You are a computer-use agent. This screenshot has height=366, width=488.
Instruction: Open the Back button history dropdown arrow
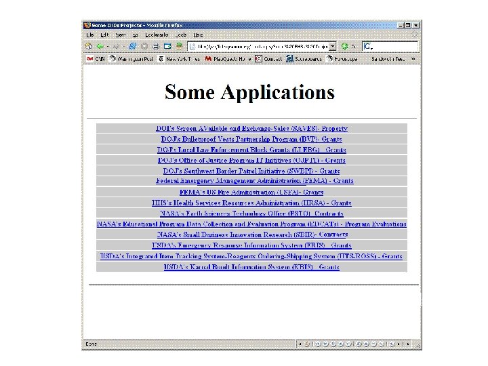[x=107, y=47]
